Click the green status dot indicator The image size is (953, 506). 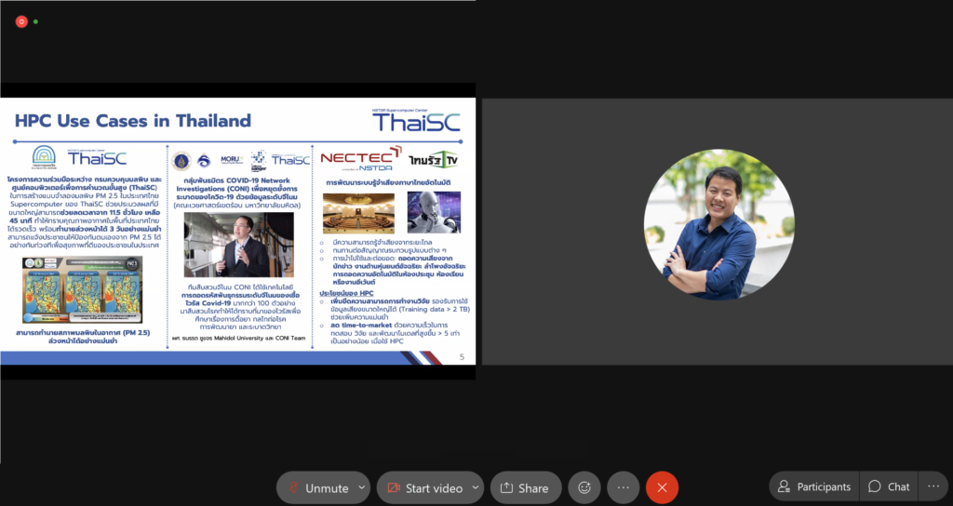[36, 22]
